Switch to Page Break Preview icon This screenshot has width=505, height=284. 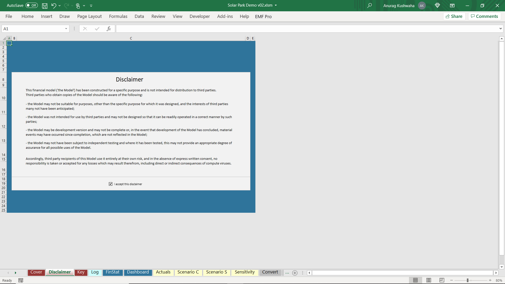click(x=442, y=280)
